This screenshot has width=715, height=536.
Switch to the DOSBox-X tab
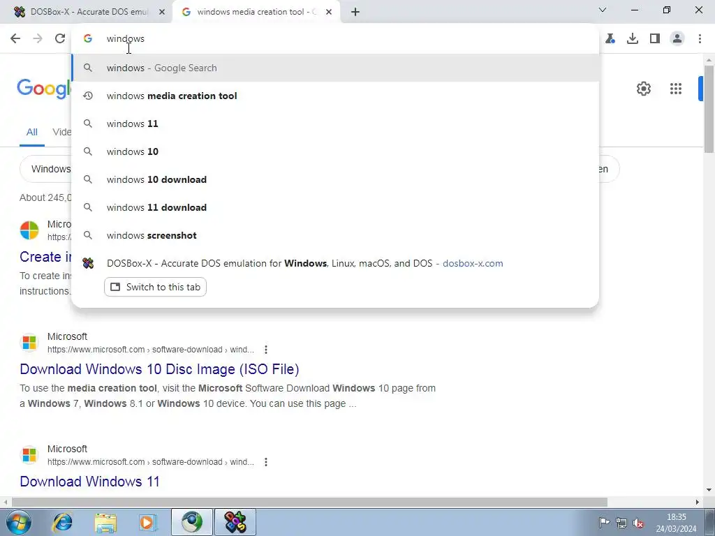tap(86, 12)
